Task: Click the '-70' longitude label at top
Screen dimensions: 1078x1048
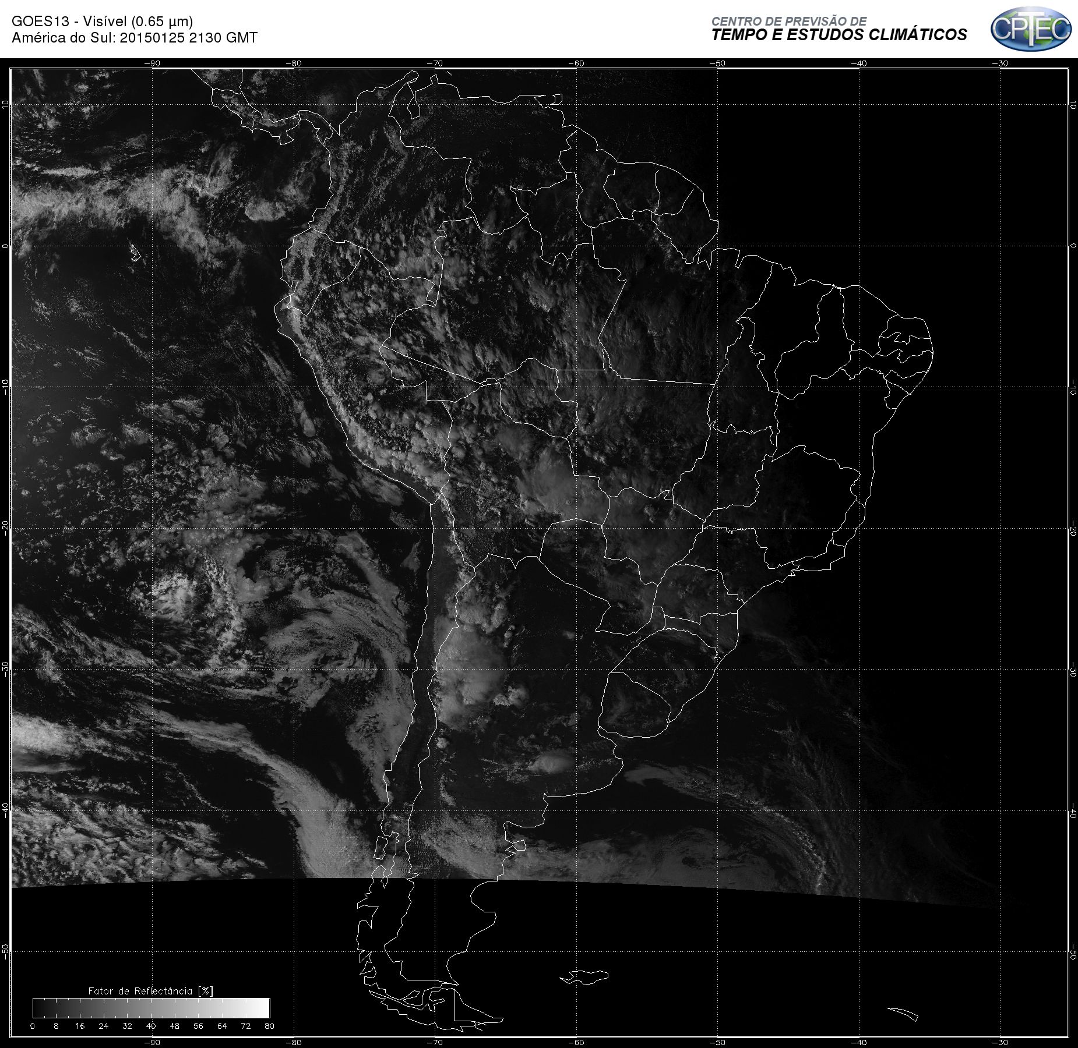Action: tap(435, 63)
